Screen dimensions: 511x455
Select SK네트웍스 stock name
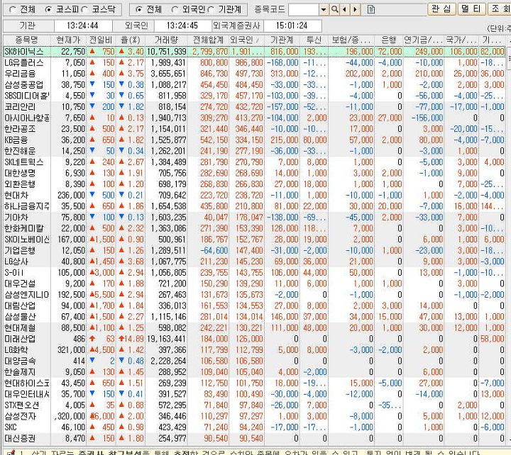tap(24, 162)
